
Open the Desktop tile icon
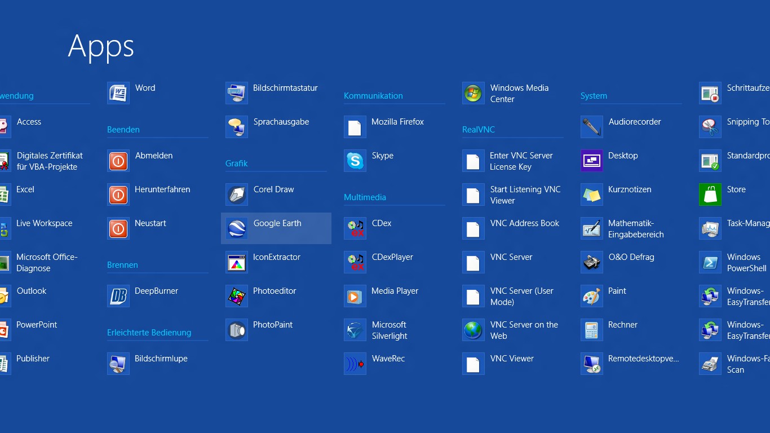tap(592, 161)
